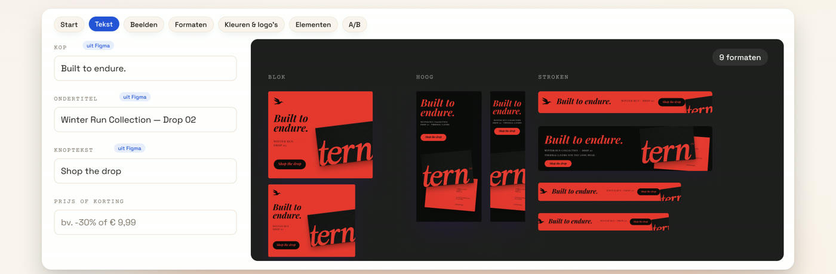The image size is (836, 274).
Task: Select the smaller square Blok preview
Action: point(312,220)
